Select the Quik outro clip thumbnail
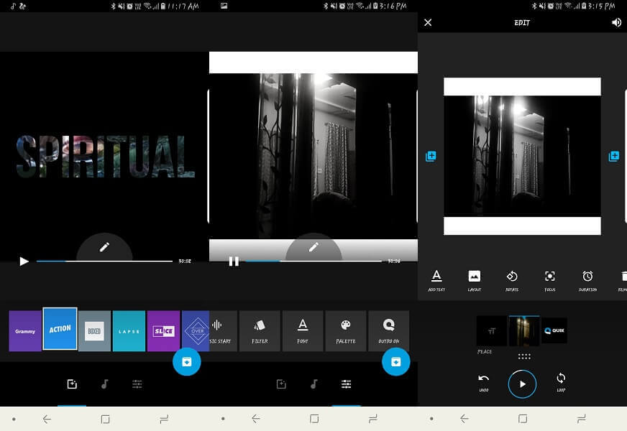Viewport: 627px width, 431px height. pyautogui.click(x=554, y=330)
